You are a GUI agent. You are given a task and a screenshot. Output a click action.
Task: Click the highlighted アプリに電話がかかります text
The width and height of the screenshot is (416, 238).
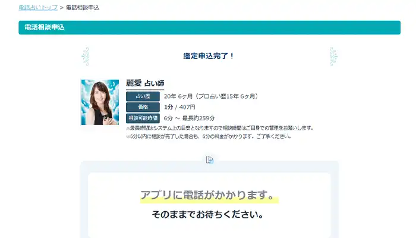pyautogui.click(x=209, y=195)
